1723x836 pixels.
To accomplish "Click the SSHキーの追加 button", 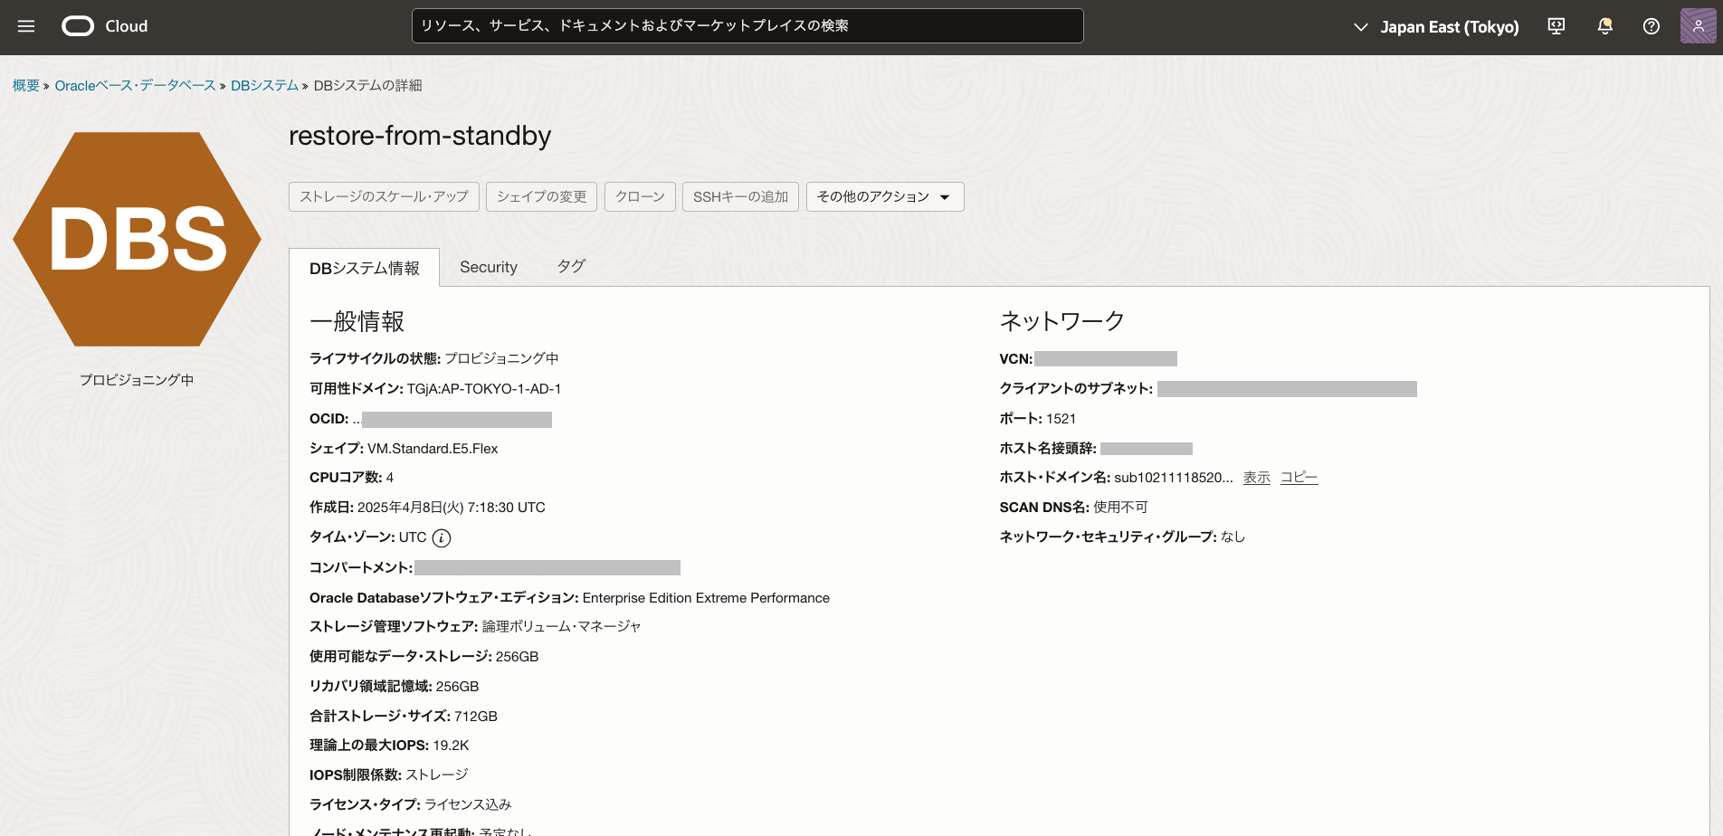I will click(x=739, y=197).
